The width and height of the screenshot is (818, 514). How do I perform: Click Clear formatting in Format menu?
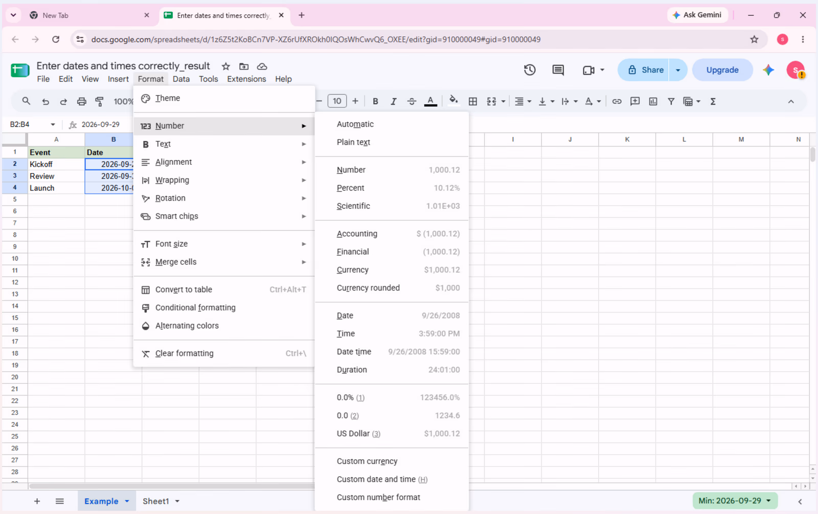[x=224, y=353]
